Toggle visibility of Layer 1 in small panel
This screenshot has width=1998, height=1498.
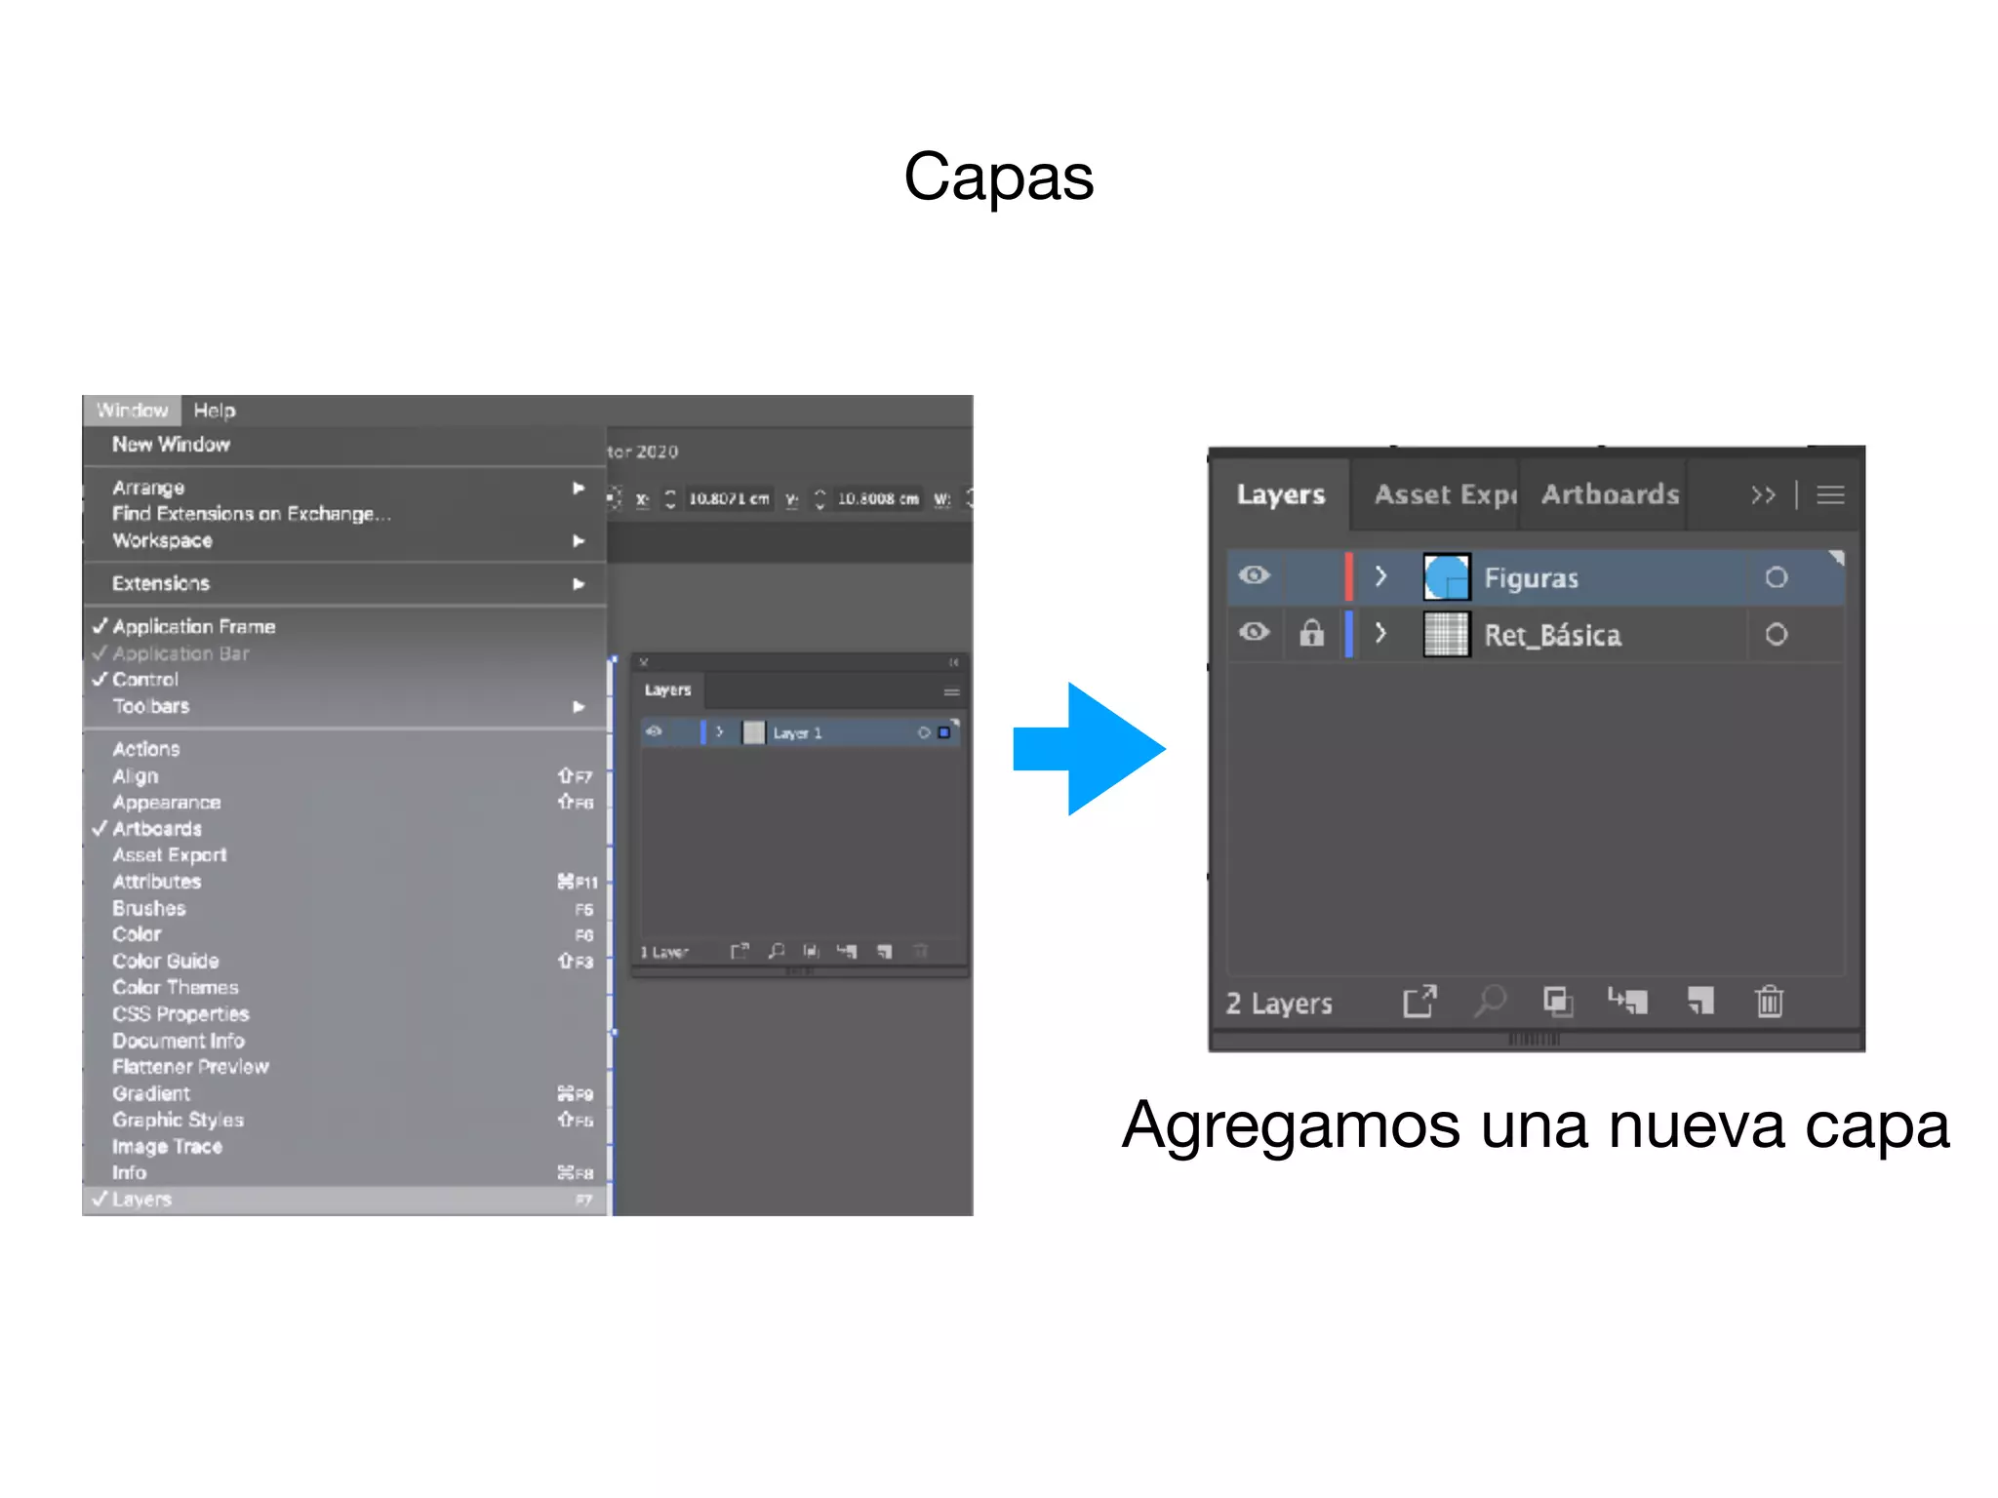point(654,731)
